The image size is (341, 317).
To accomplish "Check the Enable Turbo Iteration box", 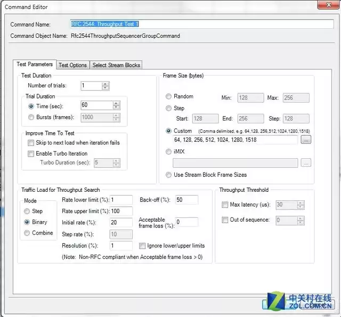I will pos(31,153).
